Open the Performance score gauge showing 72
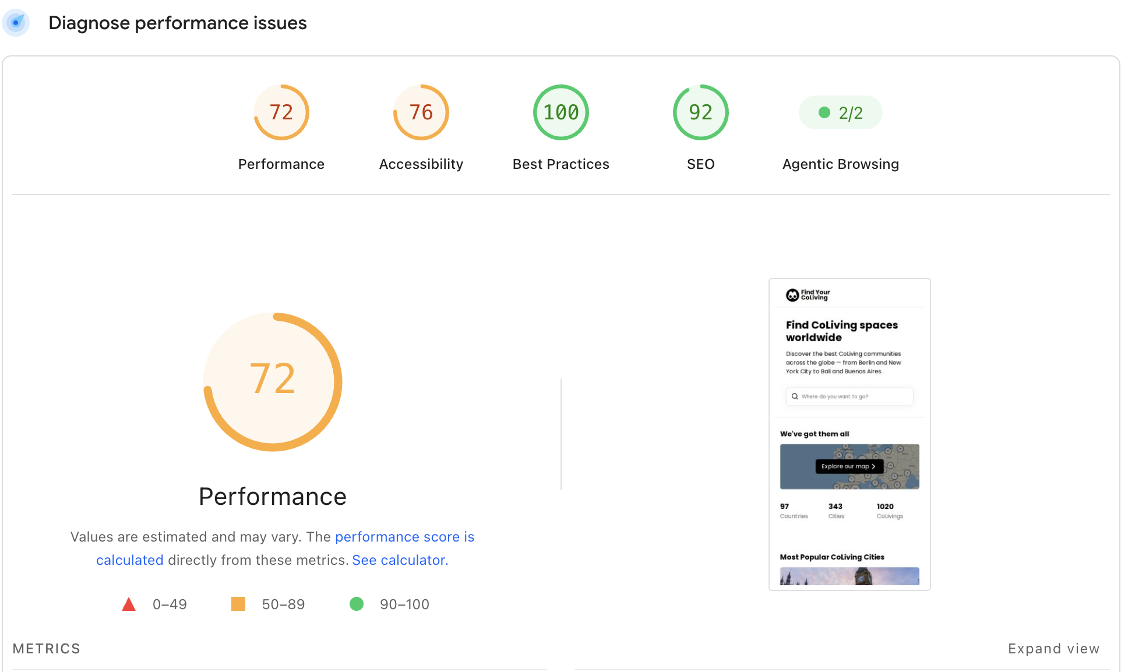Image resolution: width=1121 pixels, height=672 pixels. click(281, 112)
